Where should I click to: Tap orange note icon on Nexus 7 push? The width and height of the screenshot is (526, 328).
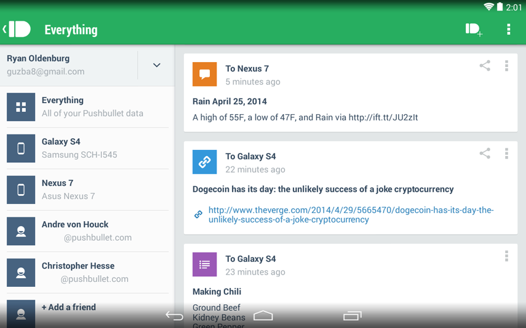205,74
